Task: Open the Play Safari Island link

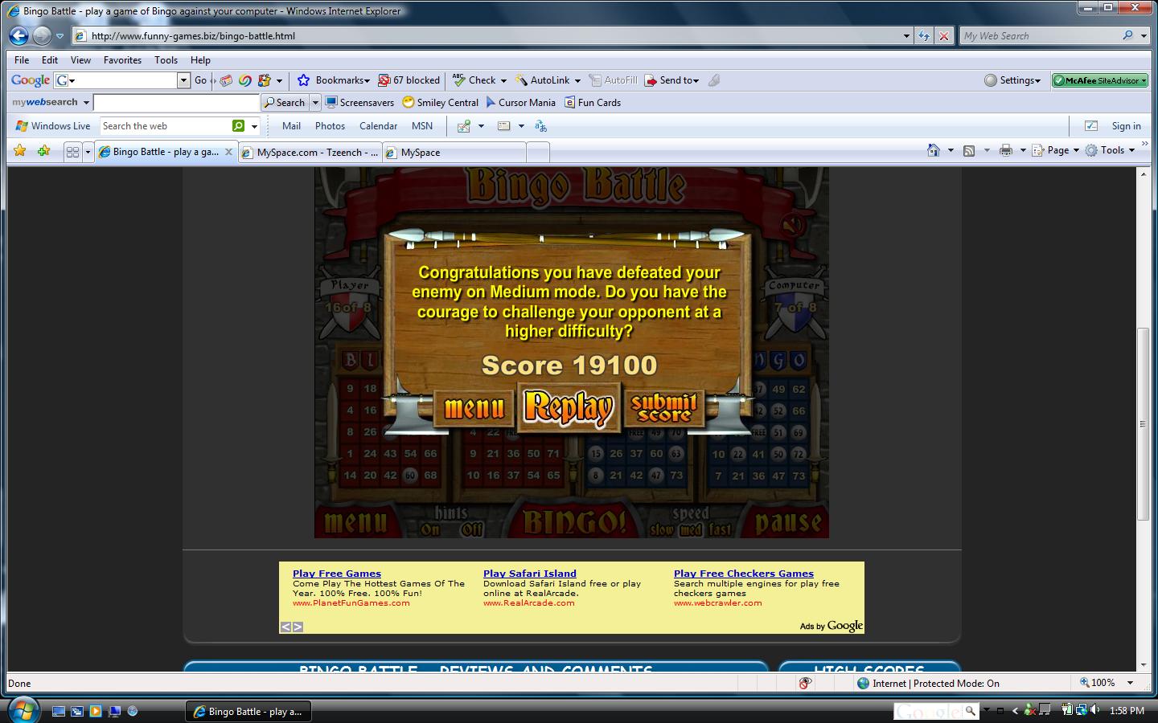Action: pyautogui.click(x=530, y=574)
